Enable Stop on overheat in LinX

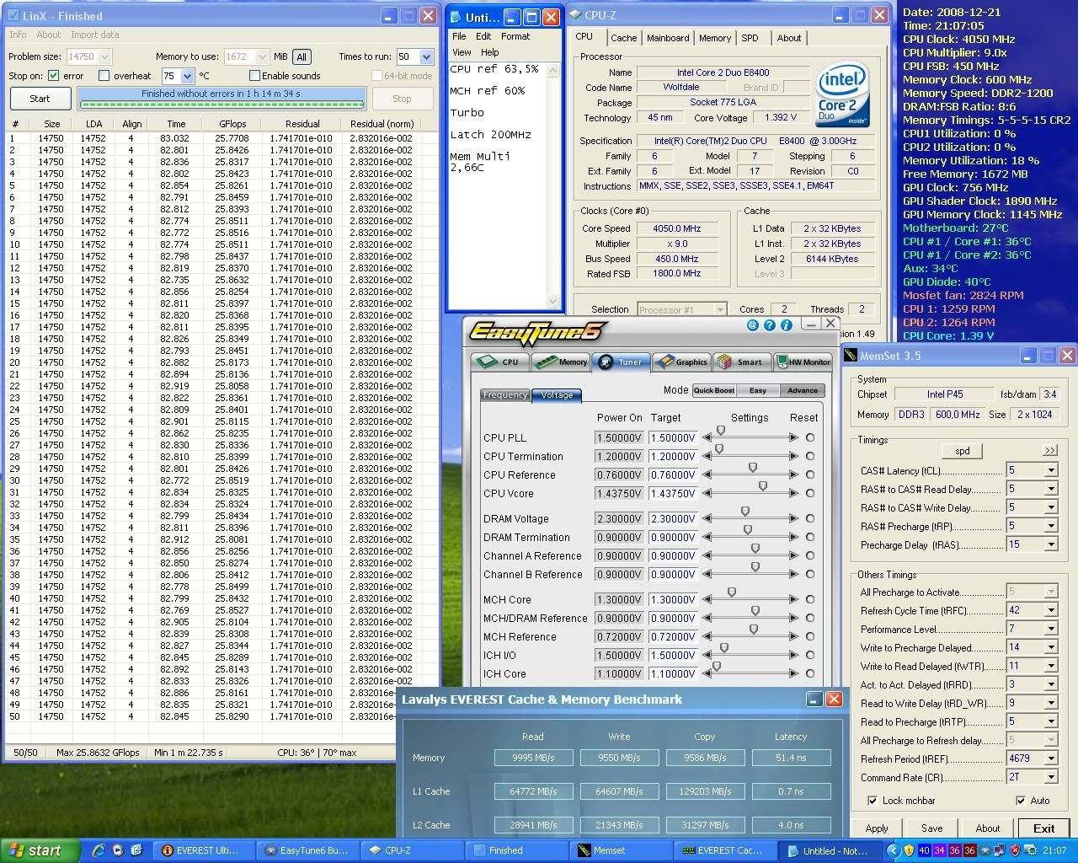104,76
